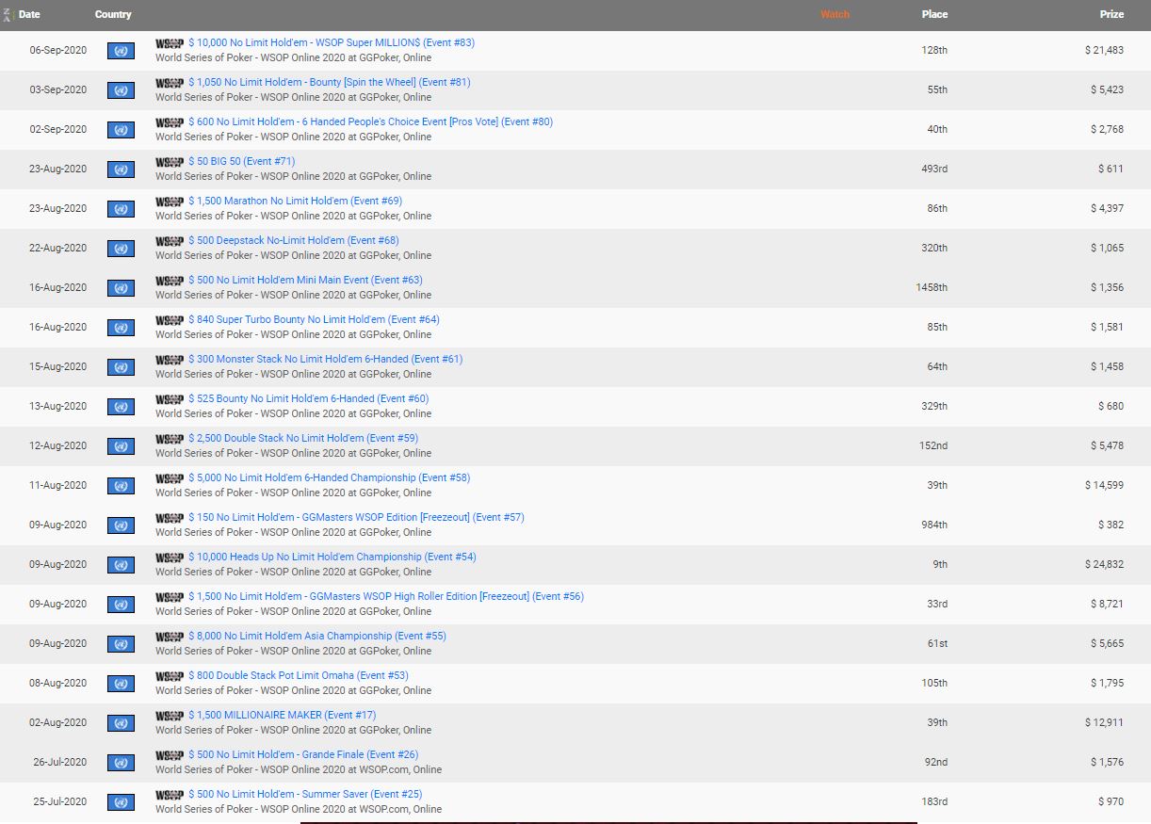This screenshot has width=1151, height=824.
Task: Open the Asia Championship Event #55 link
Action: pyautogui.click(x=317, y=636)
